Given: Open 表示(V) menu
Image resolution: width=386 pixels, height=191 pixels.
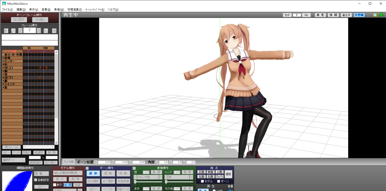Looking at the screenshot, I should [x=33, y=10].
